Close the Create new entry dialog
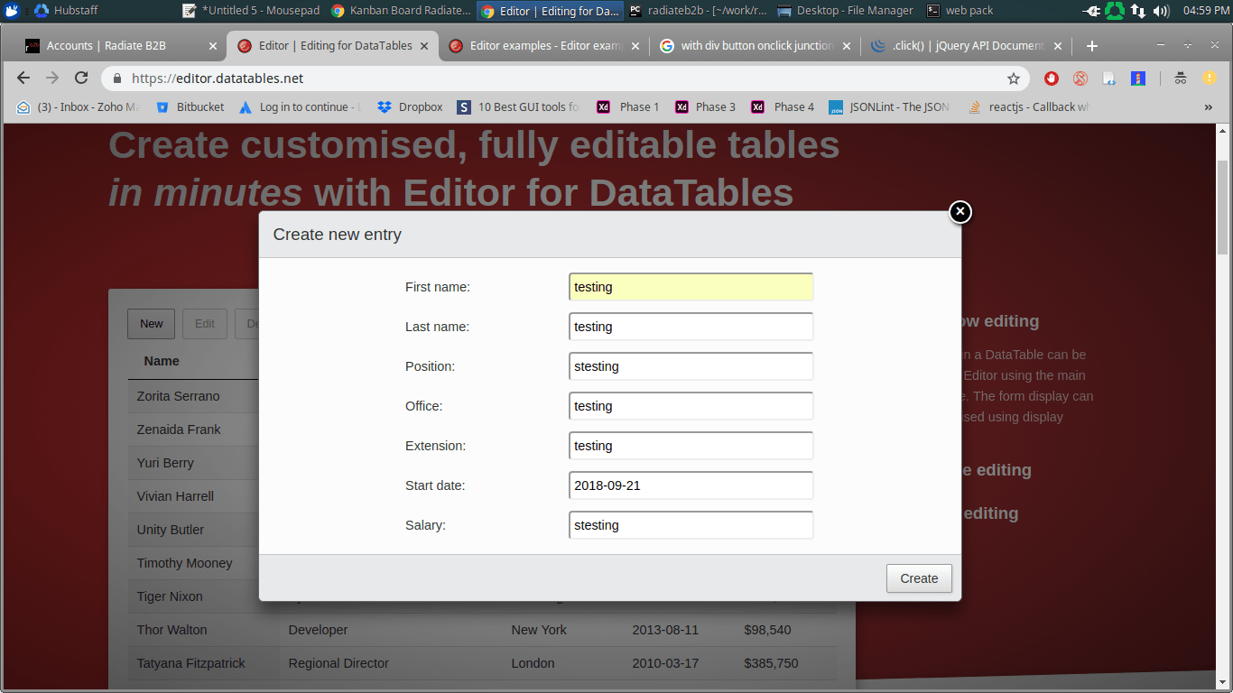1233x693 pixels. click(x=960, y=211)
